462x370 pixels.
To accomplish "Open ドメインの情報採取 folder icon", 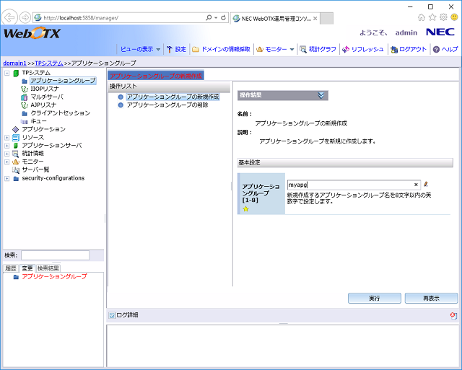I will 196,49.
